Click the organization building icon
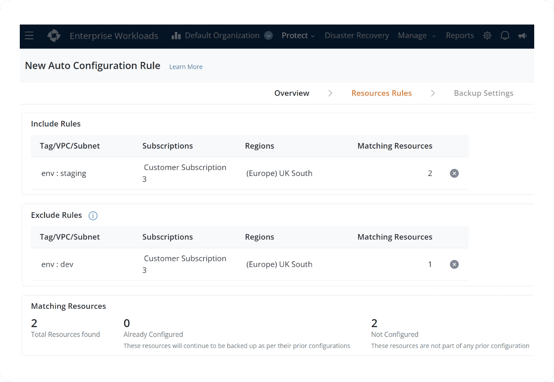Screen dimensions: 554x382 [176, 36]
